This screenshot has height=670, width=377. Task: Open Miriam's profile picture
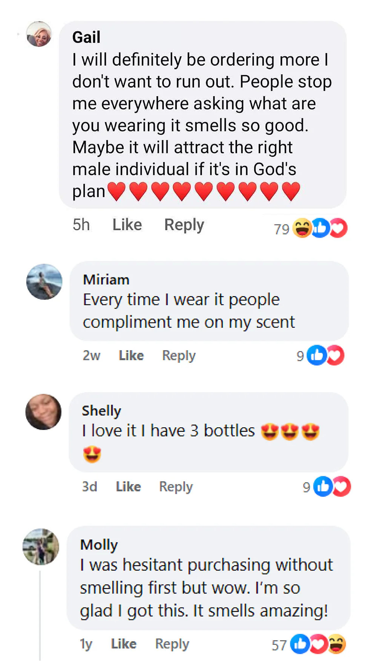(44, 282)
